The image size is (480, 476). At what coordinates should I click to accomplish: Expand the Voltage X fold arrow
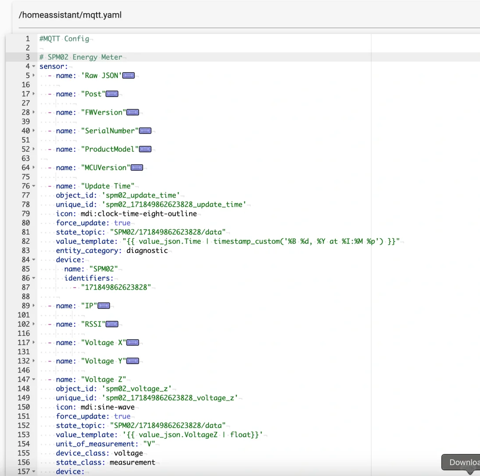coord(33,342)
